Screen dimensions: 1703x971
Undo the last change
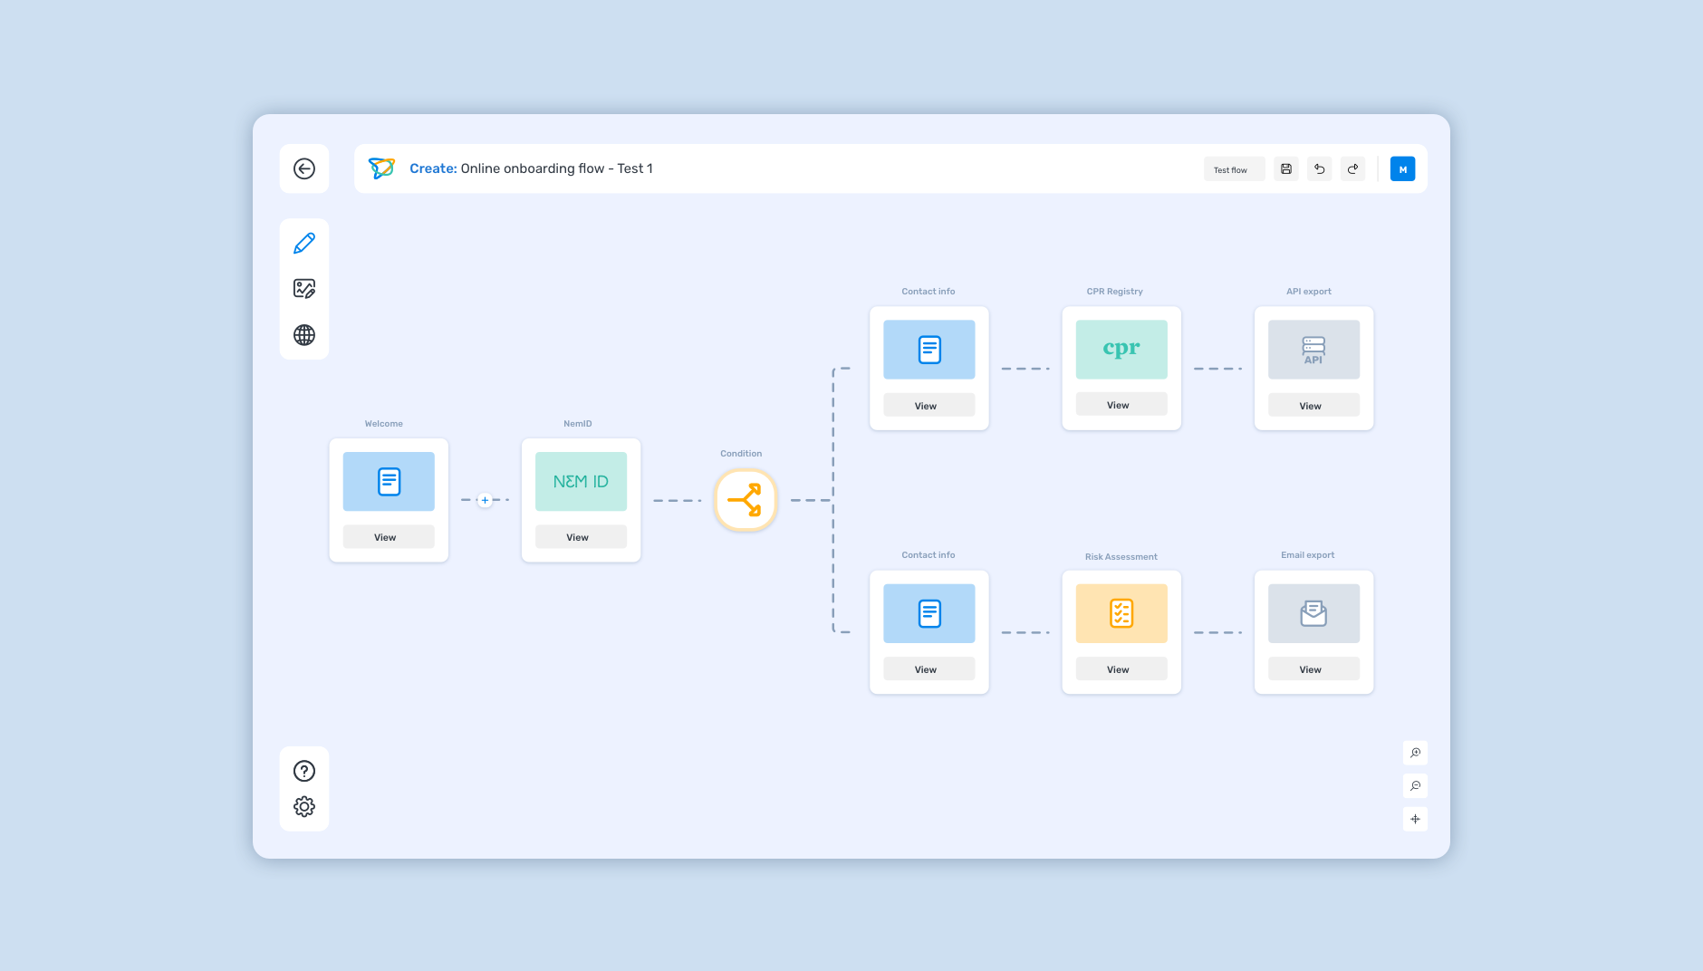(1319, 169)
